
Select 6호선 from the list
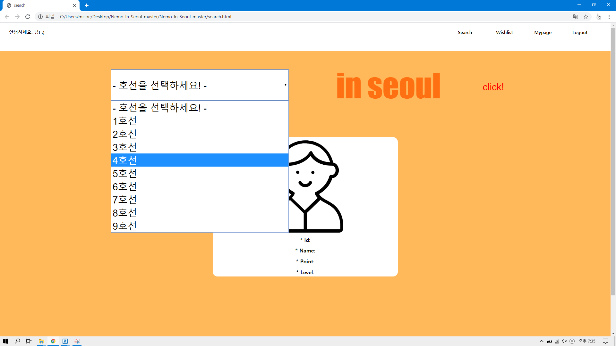(x=200, y=186)
